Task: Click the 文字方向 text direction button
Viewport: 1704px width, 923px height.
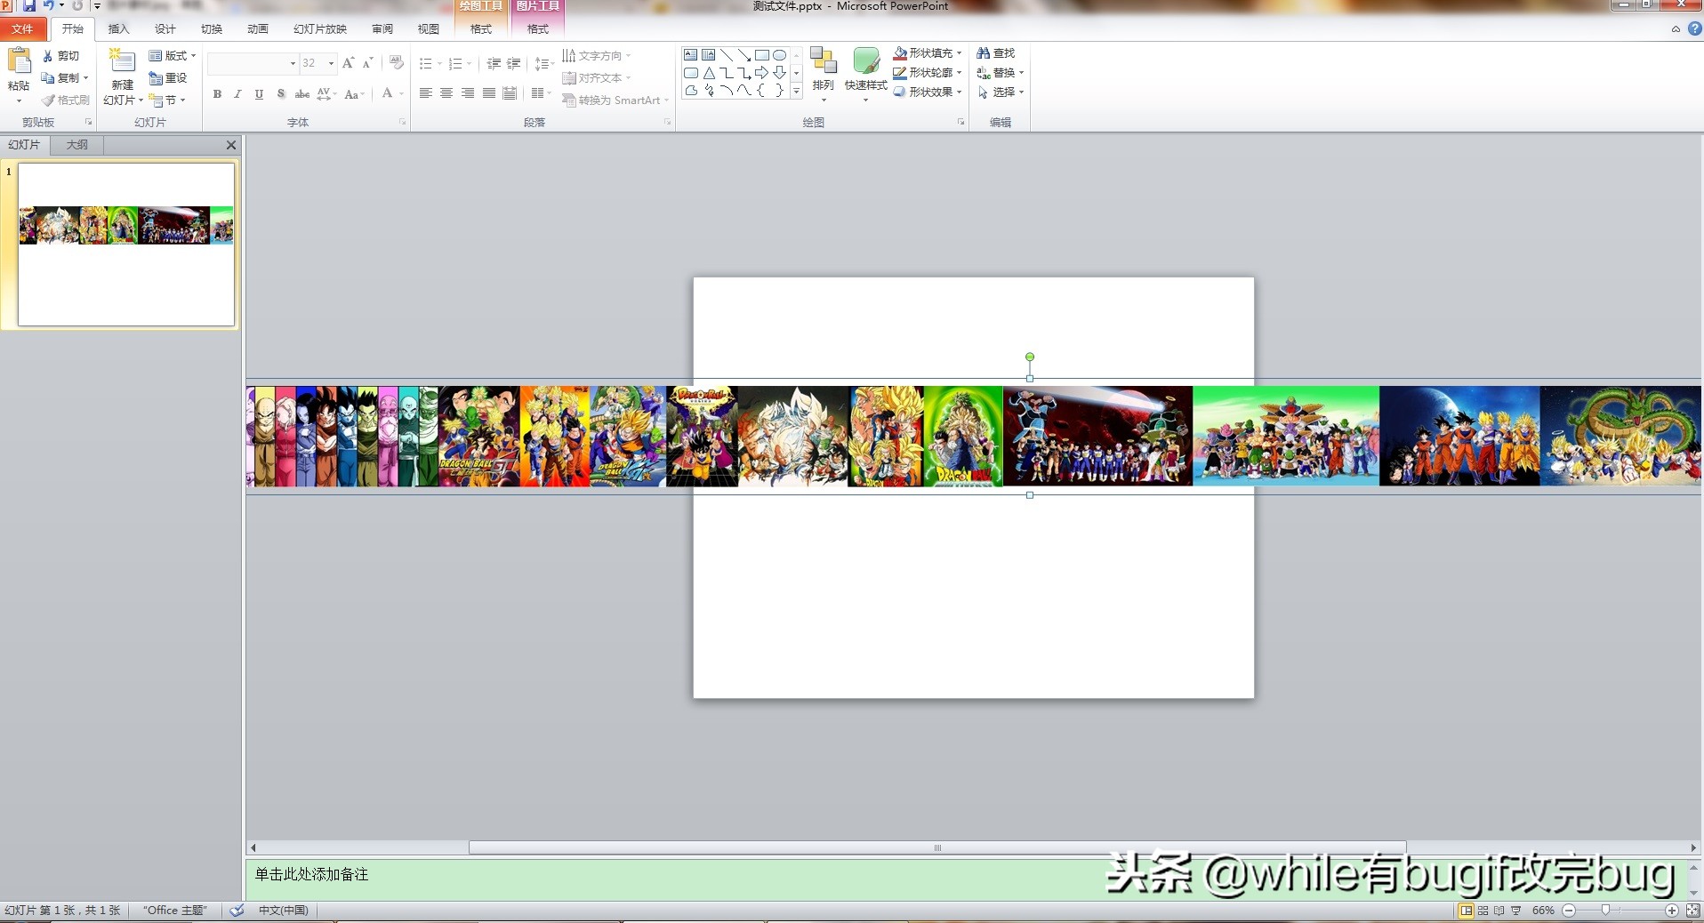Action: click(x=597, y=56)
